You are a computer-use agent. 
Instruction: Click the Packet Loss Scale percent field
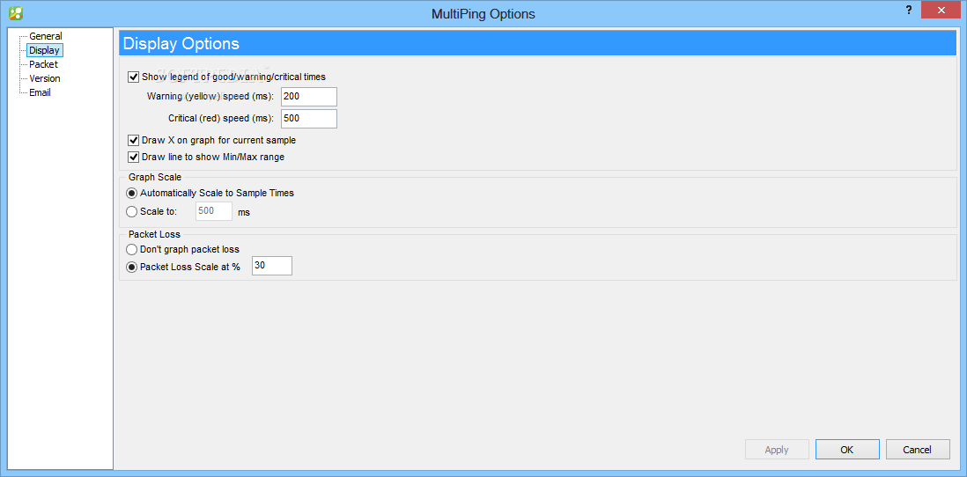(272, 266)
